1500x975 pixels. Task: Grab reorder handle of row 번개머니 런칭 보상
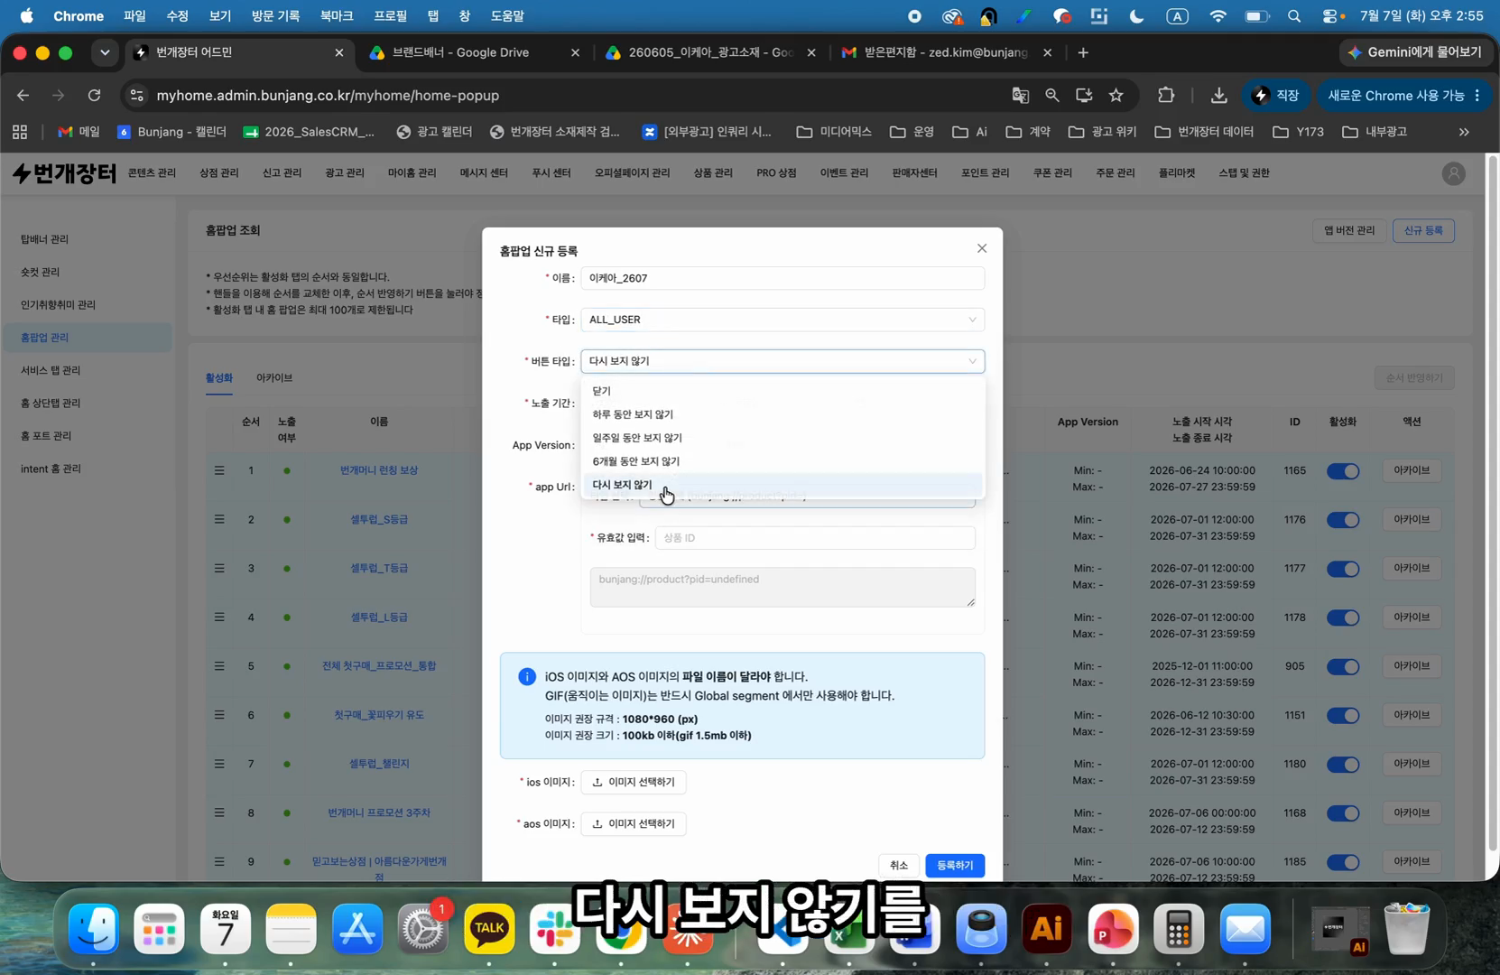coord(219,470)
